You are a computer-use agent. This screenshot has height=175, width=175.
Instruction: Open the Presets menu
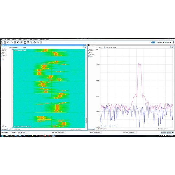click(25, 39)
